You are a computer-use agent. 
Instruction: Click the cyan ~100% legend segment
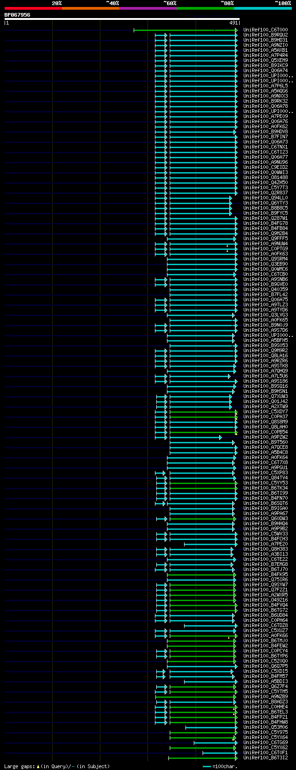click(x=262, y=8)
